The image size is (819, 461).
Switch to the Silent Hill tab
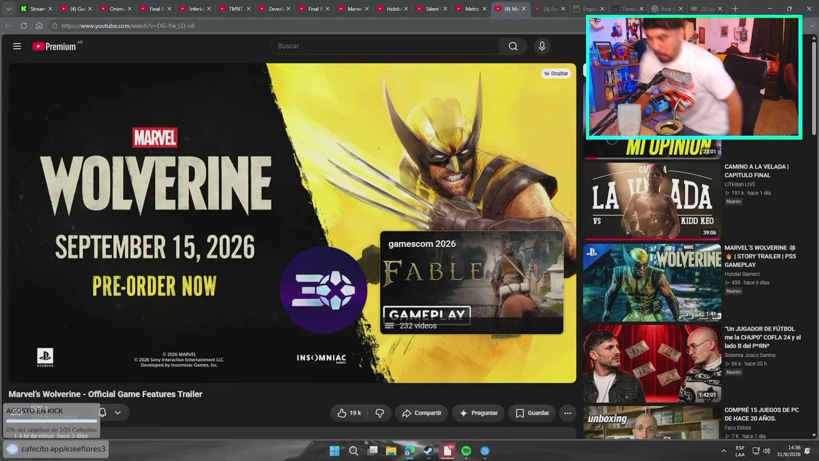point(431,9)
